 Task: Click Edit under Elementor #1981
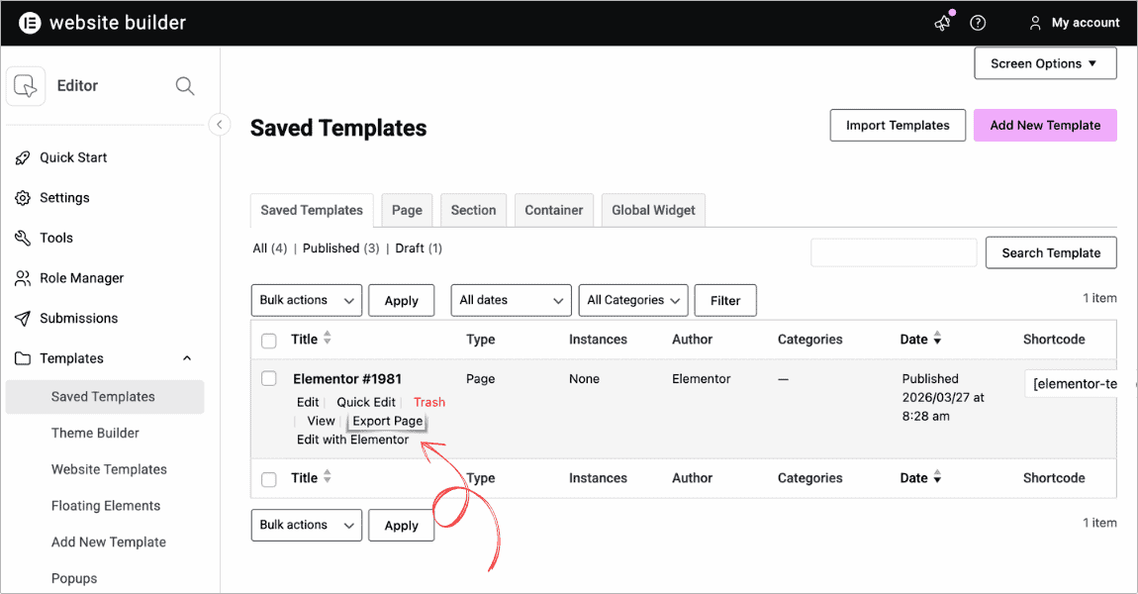(x=308, y=402)
